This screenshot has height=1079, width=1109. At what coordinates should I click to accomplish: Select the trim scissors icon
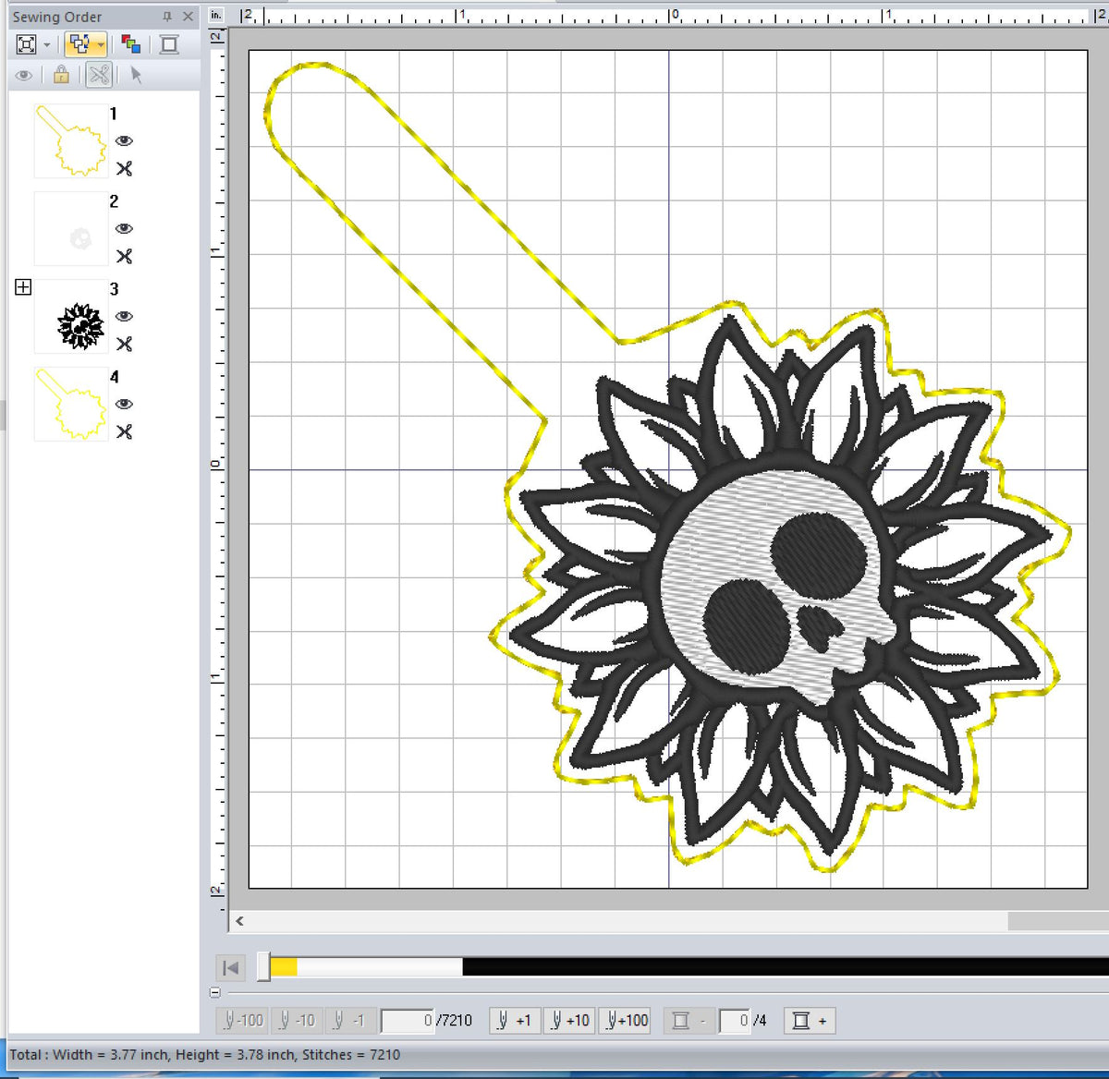99,75
